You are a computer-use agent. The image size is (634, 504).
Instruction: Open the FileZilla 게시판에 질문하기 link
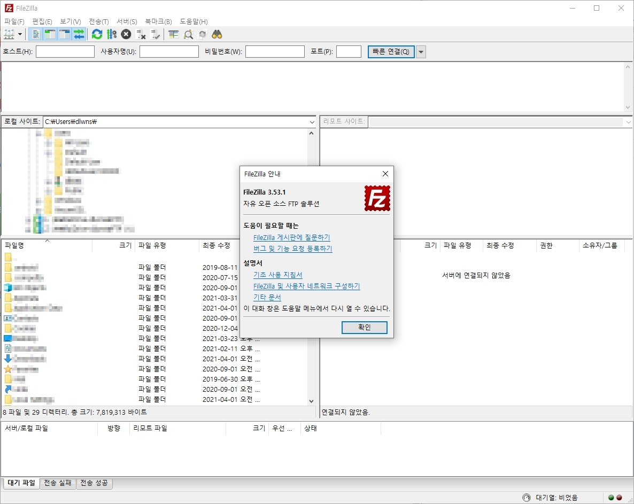point(291,238)
